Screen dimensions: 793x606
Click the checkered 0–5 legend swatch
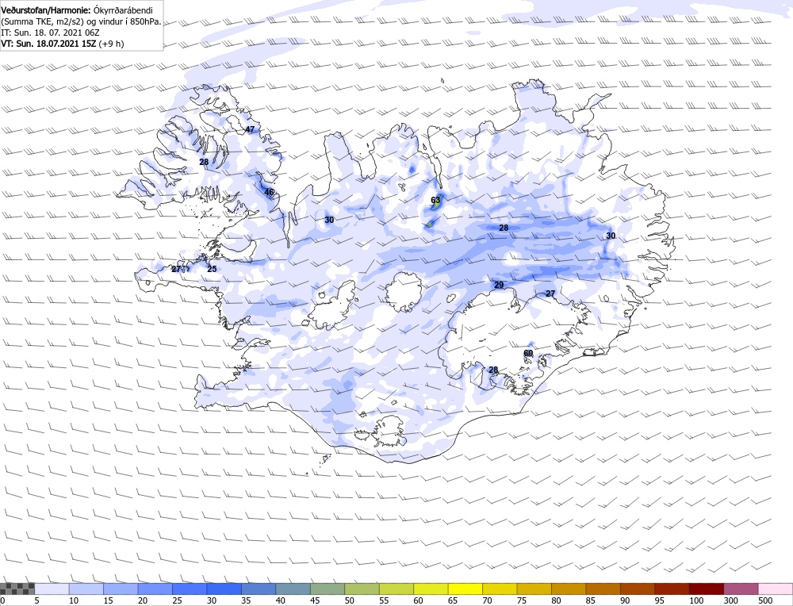tap(17, 589)
